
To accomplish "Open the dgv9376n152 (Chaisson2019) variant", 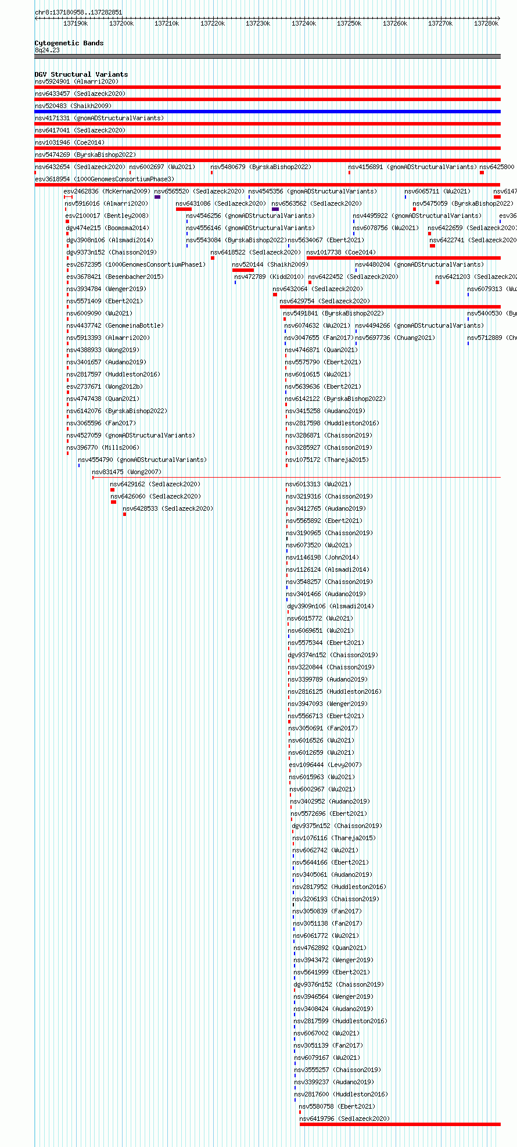I will tap(339, 984).
